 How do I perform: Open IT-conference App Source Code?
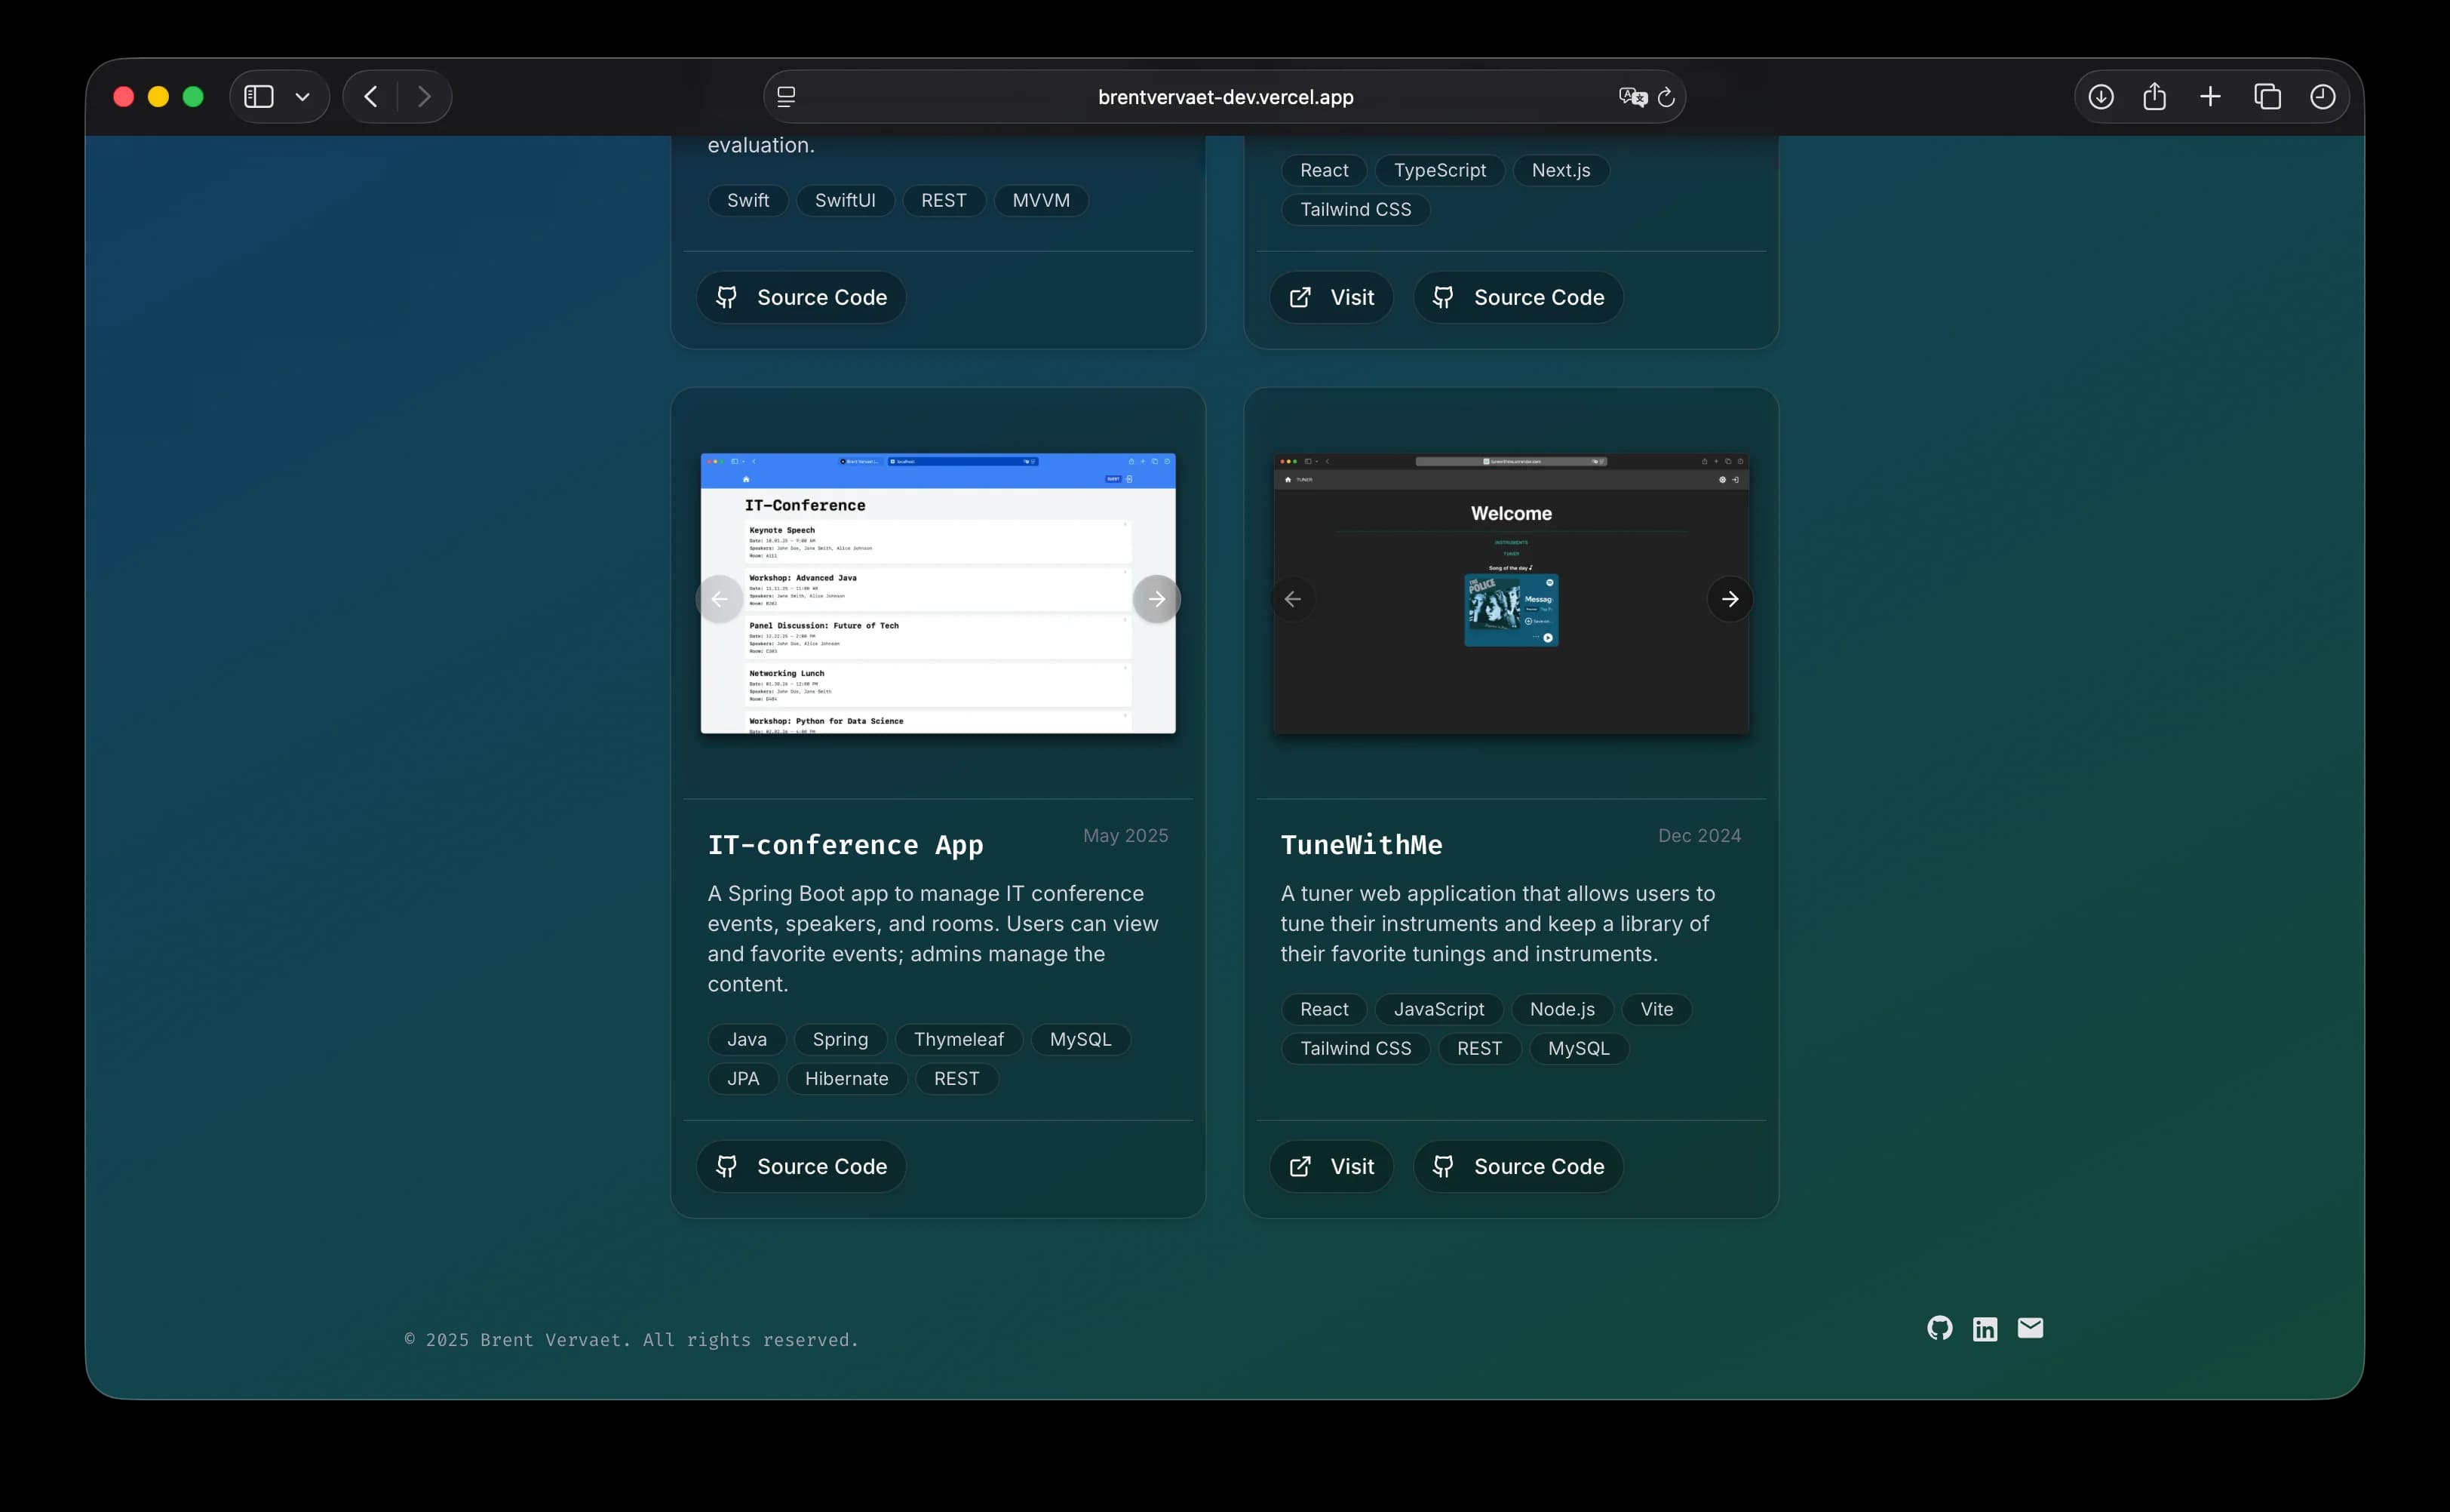(802, 1166)
